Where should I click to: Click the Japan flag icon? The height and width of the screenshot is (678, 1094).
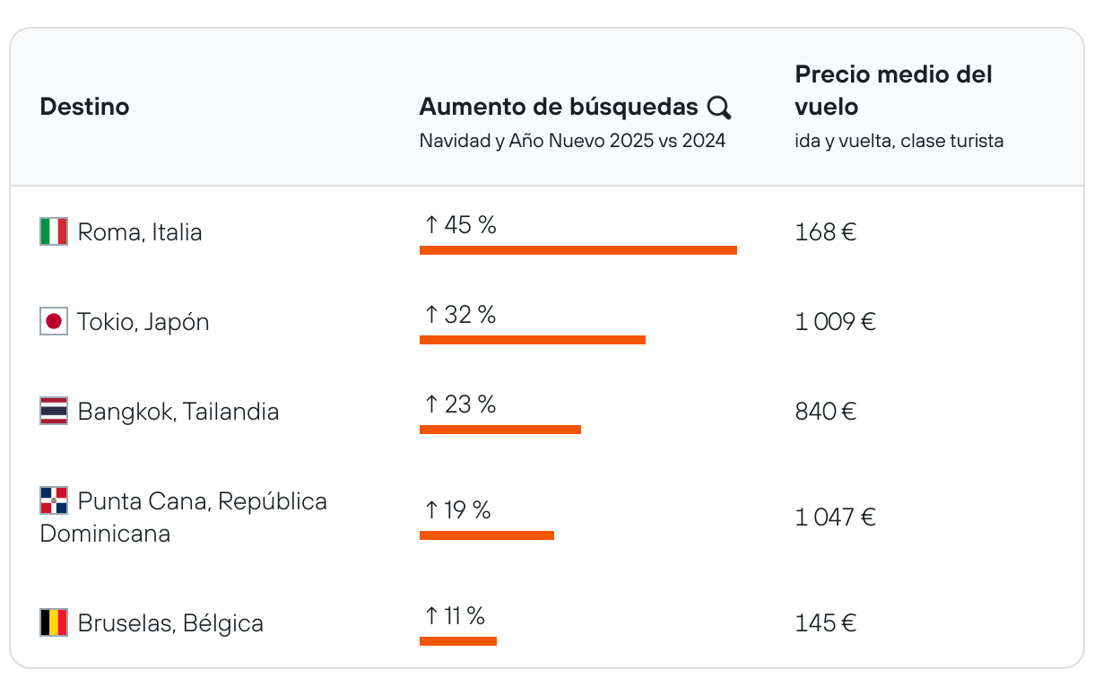pos(54,322)
